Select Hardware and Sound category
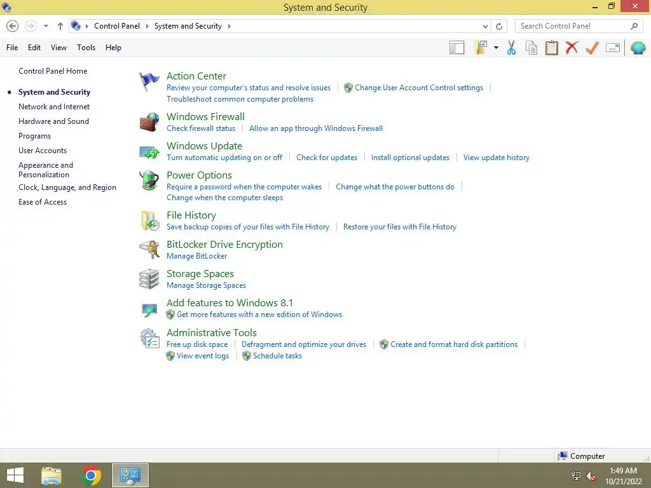This screenshot has height=488, width=651. pyautogui.click(x=53, y=121)
